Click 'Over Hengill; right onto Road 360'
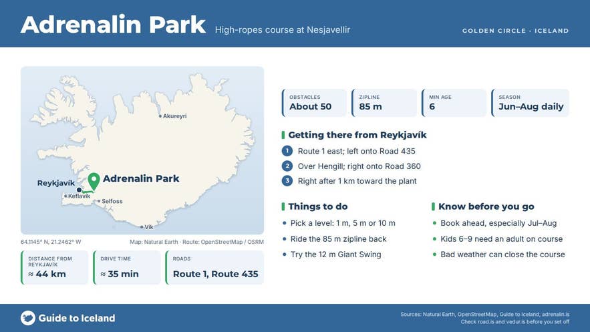 [359, 166]
